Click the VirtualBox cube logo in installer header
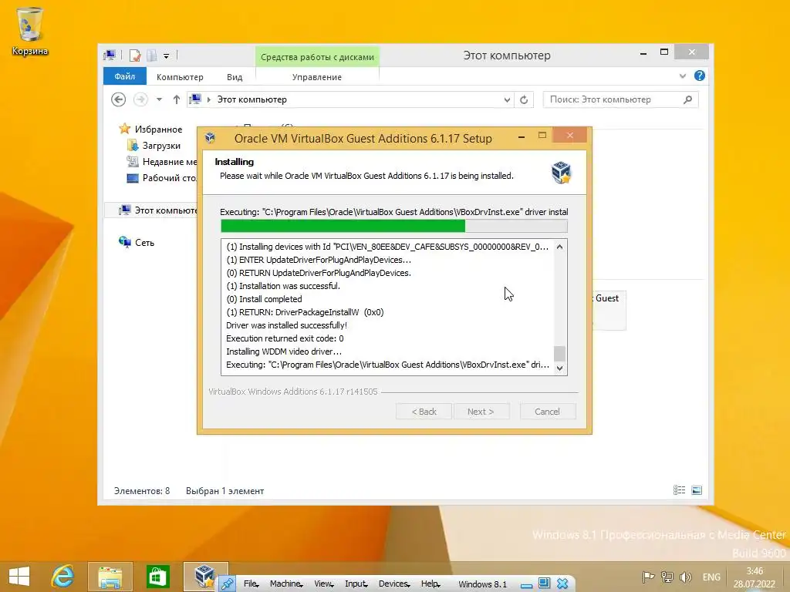 tap(561, 172)
